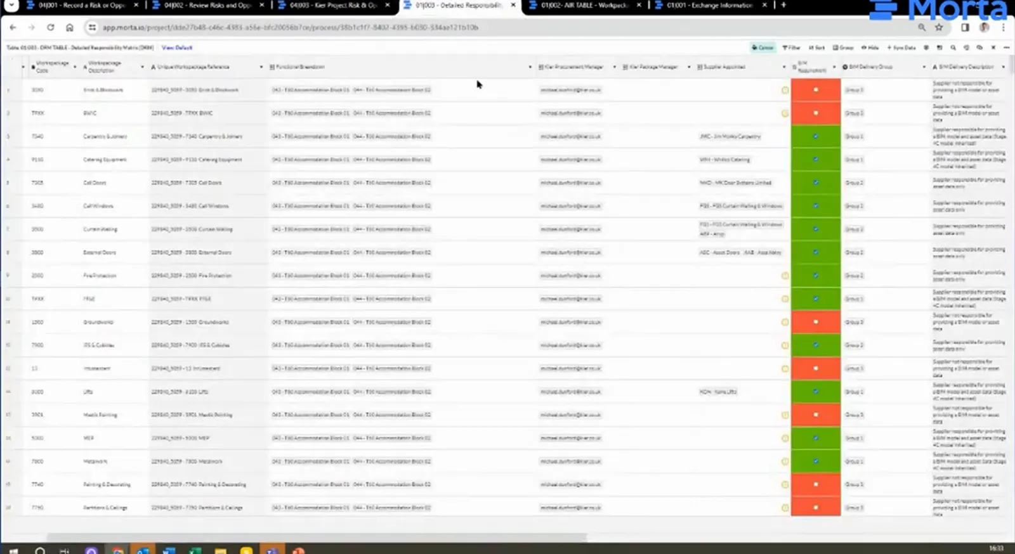Open the Filter tool in table toolbar

[791, 48]
